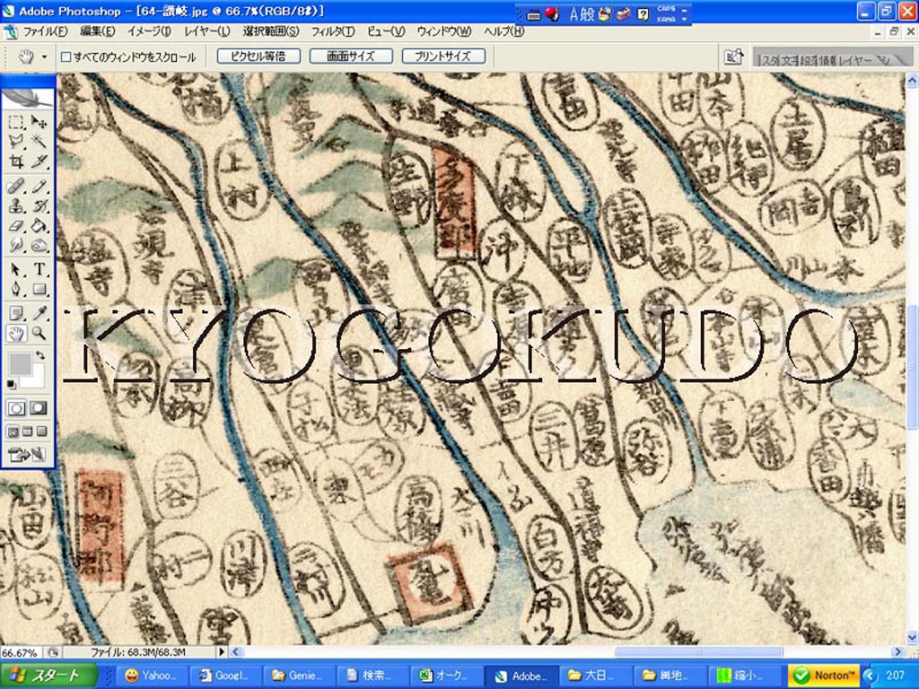
Task: Open the File Browser icon in options bar
Action: coord(734,57)
